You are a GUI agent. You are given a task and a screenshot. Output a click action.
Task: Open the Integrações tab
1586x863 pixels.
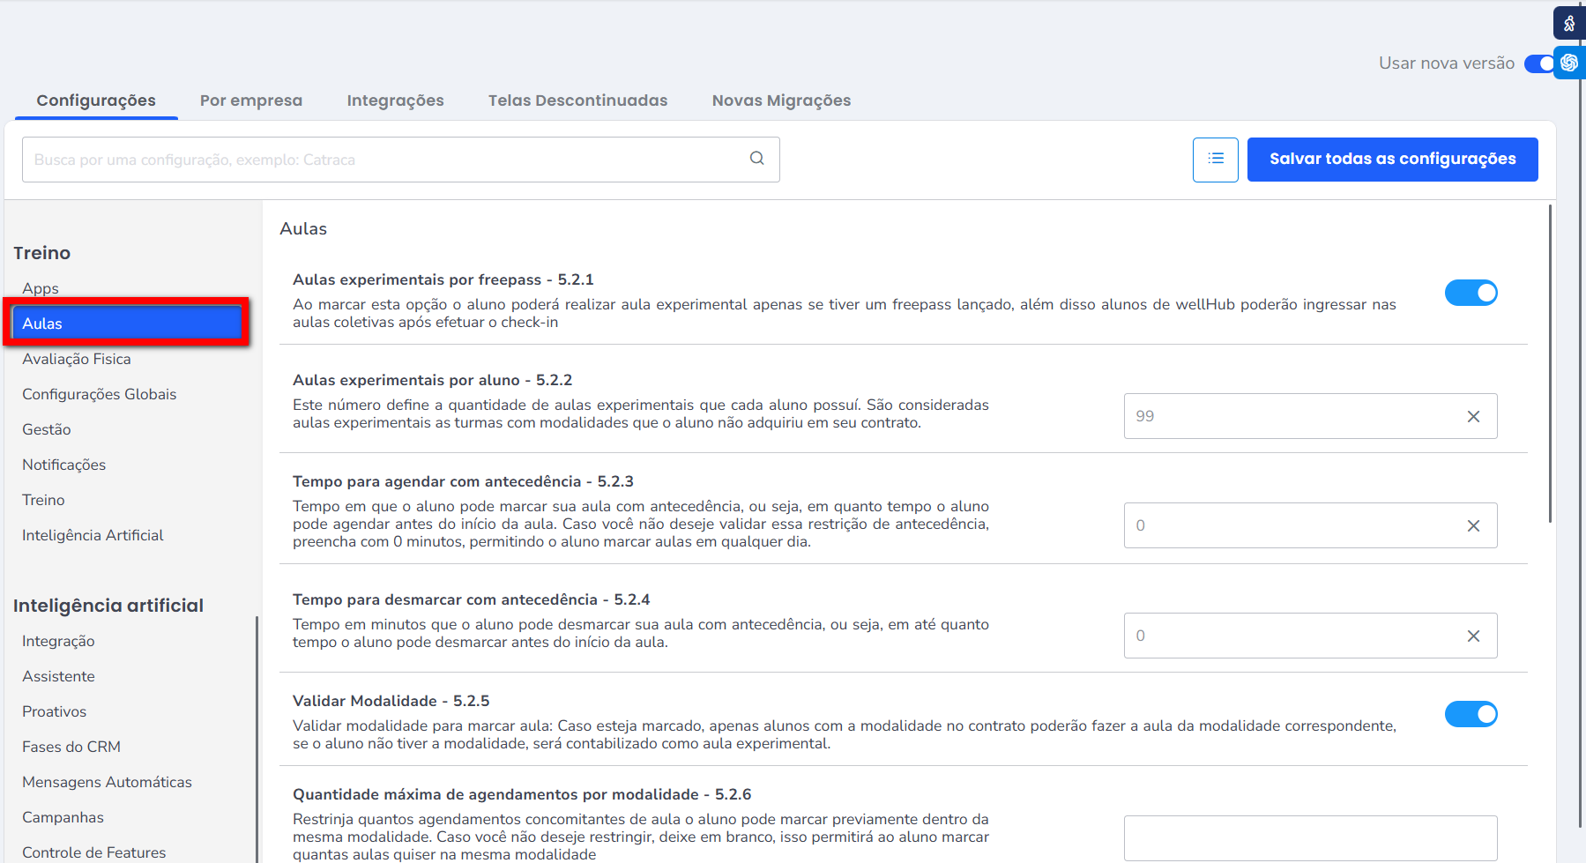(x=395, y=100)
